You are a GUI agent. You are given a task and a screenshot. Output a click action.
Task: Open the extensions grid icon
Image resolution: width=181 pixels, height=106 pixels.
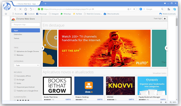[169, 9]
